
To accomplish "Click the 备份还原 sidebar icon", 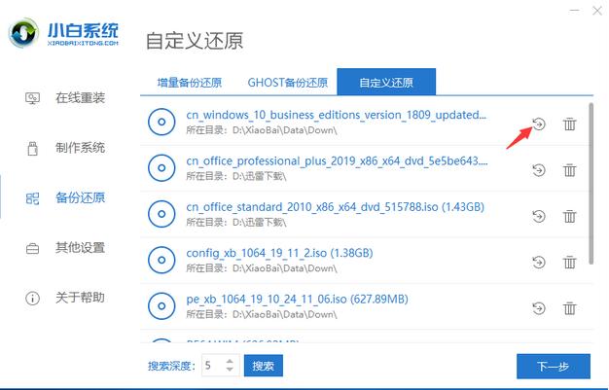I will [32, 198].
